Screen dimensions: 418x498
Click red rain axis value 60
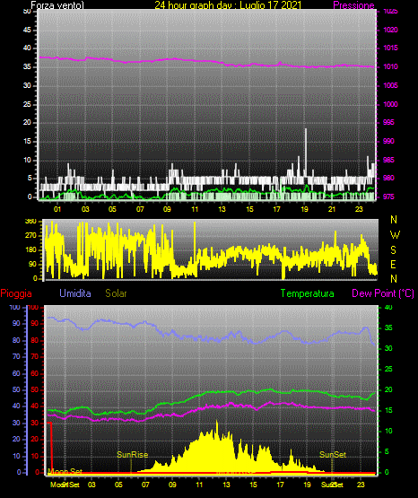point(35,373)
